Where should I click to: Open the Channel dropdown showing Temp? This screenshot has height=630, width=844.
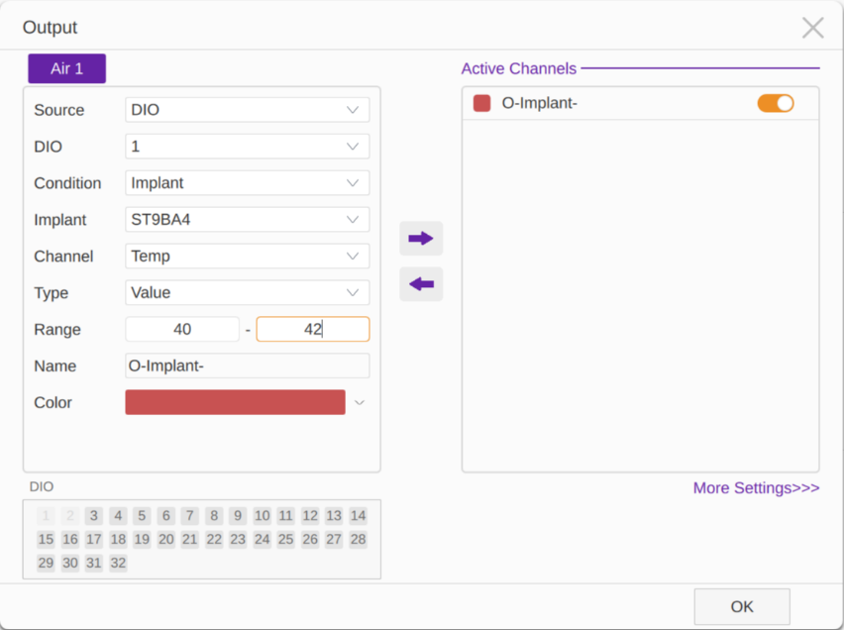tap(248, 257)
